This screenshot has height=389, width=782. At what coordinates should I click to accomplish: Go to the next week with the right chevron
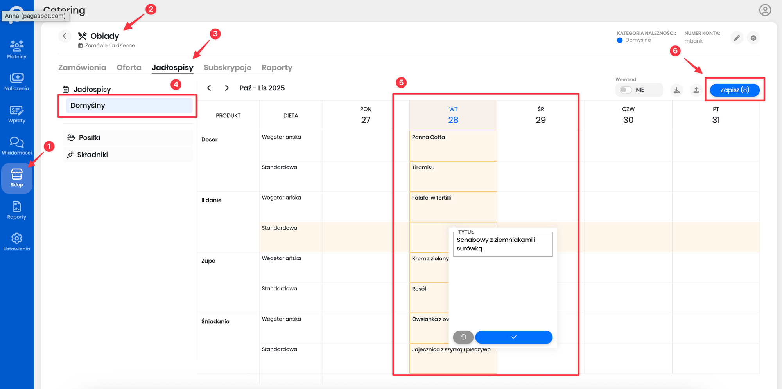[x=227, y=88]
